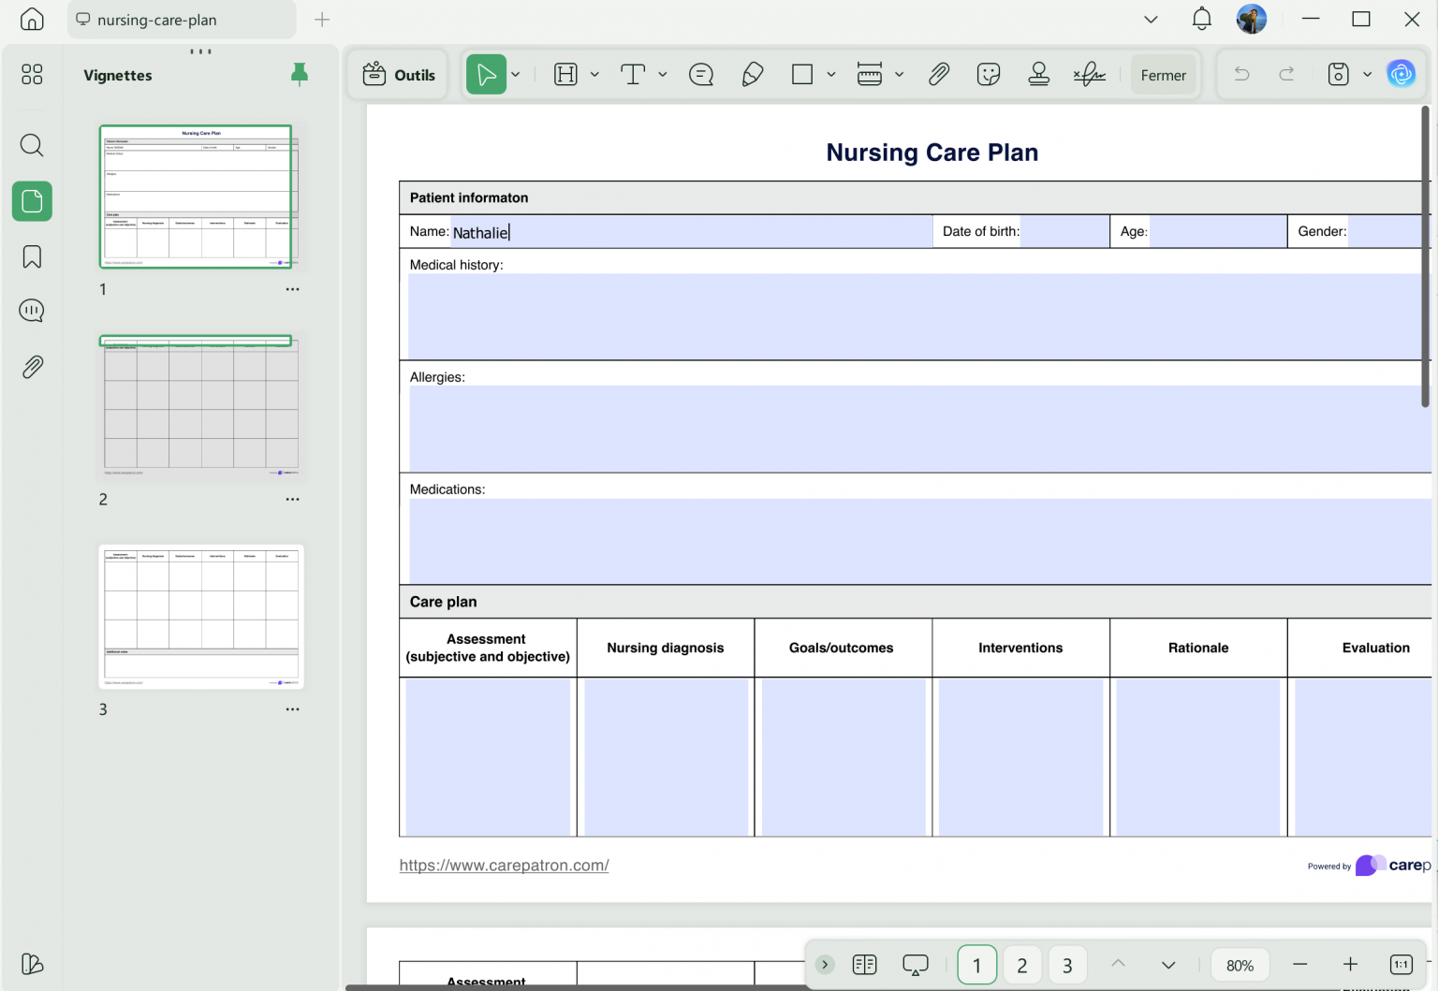
Task: Switch to the nursing-care-plan tab
Action: pos(182,20)
